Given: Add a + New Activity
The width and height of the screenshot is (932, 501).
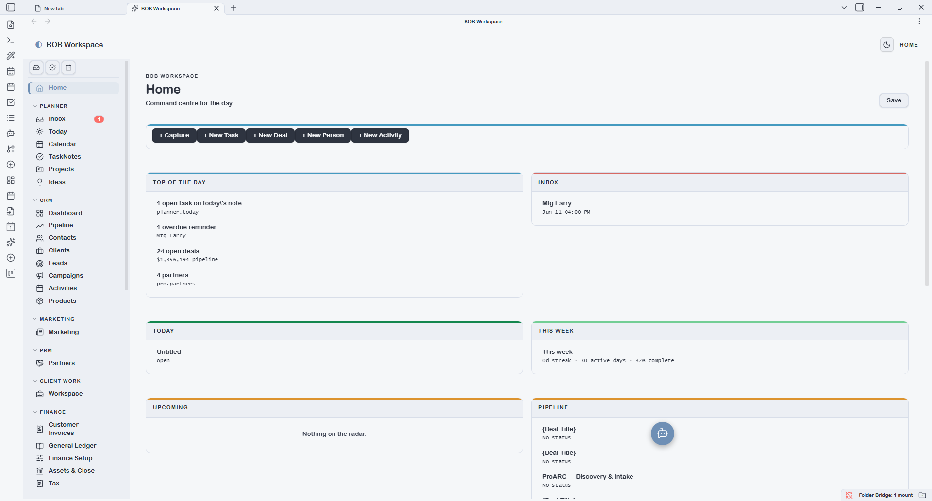Looking at the screenshot, I should (x=380, y=135).
